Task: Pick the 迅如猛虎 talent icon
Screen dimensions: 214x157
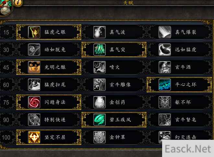Action: (x=165, y=50)
